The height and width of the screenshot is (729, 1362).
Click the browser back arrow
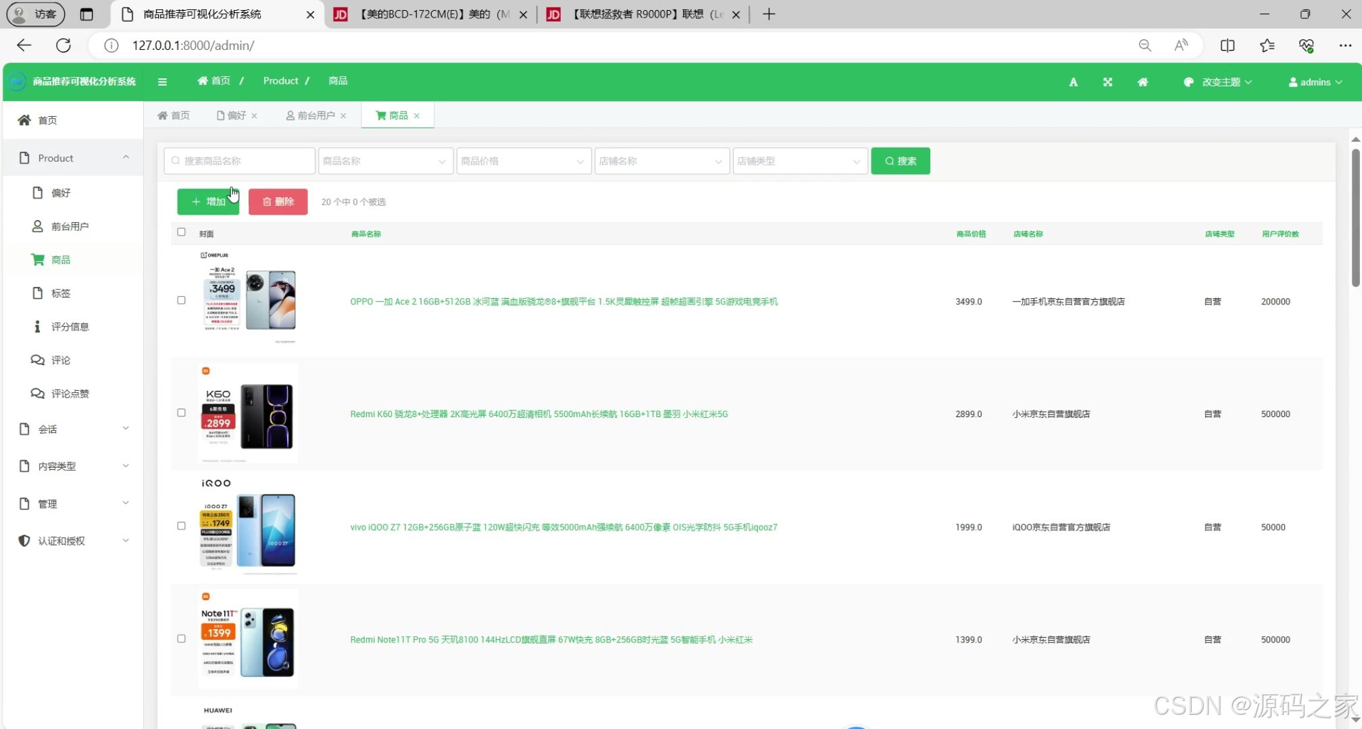(24, 45)
